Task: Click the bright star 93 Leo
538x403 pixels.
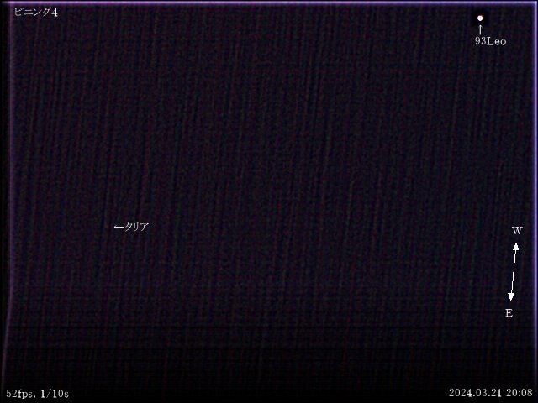Action: 480,18
